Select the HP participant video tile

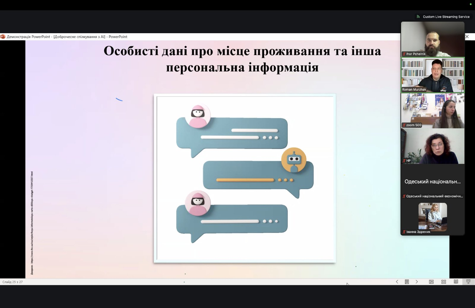click(433, 146)
